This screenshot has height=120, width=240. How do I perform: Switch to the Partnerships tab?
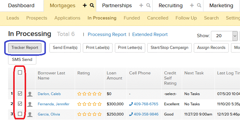(117, 6)
